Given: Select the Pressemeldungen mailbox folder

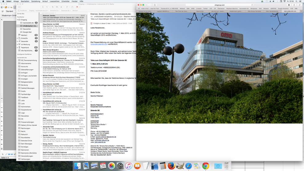Looking at the screenshot, I should 27,122.
